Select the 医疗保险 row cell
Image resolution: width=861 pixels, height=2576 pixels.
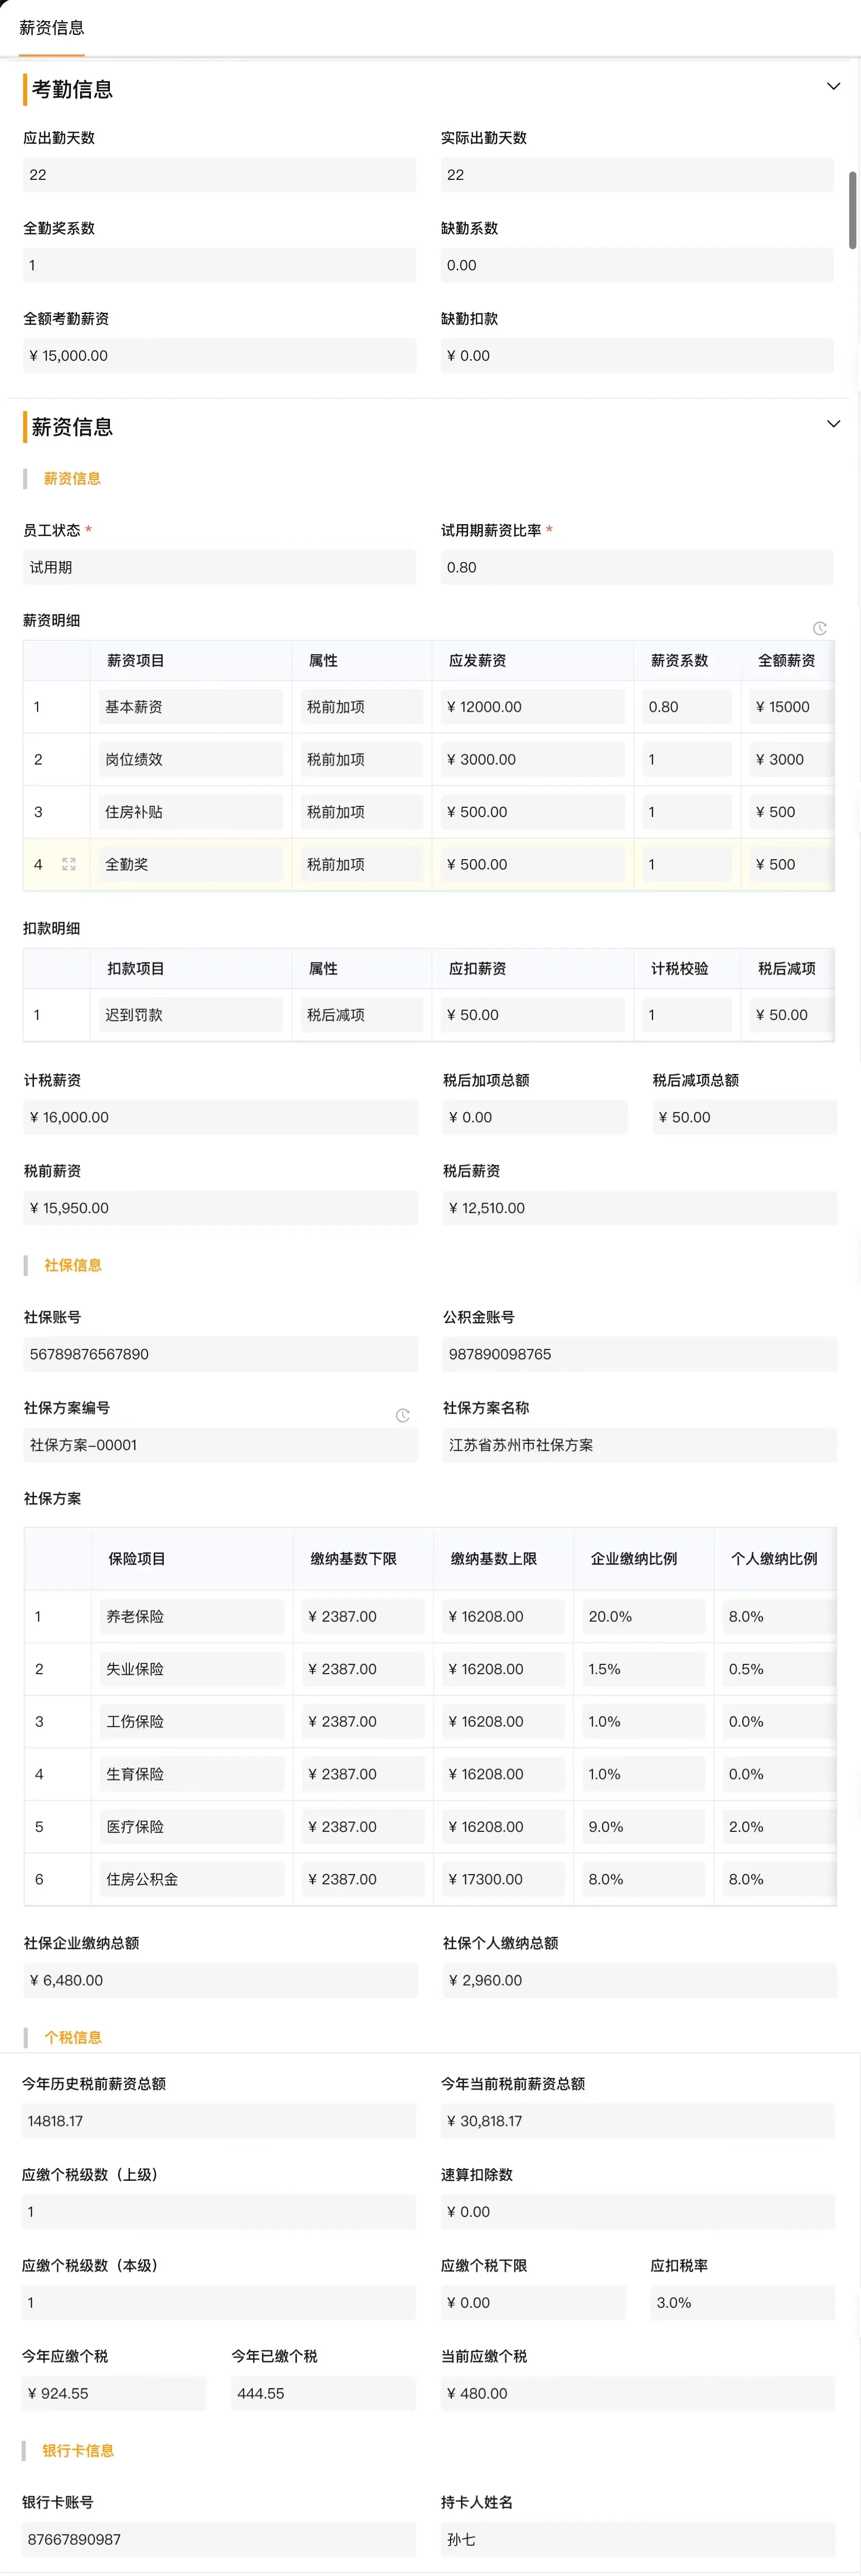[192, 1826]
